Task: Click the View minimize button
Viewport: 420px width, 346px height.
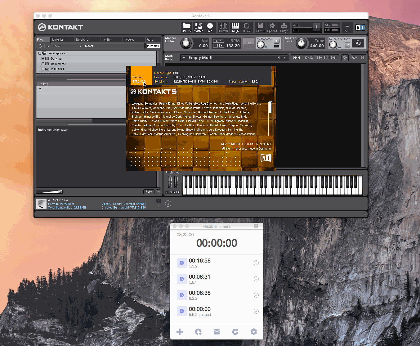Action: coord(347,27)
